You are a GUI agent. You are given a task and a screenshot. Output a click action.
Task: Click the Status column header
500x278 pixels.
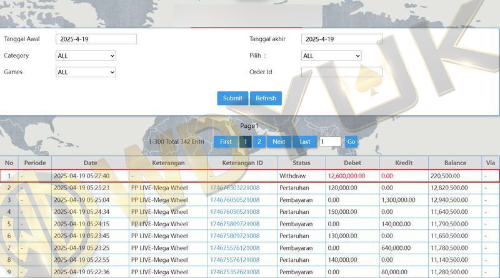coord(301,163)
